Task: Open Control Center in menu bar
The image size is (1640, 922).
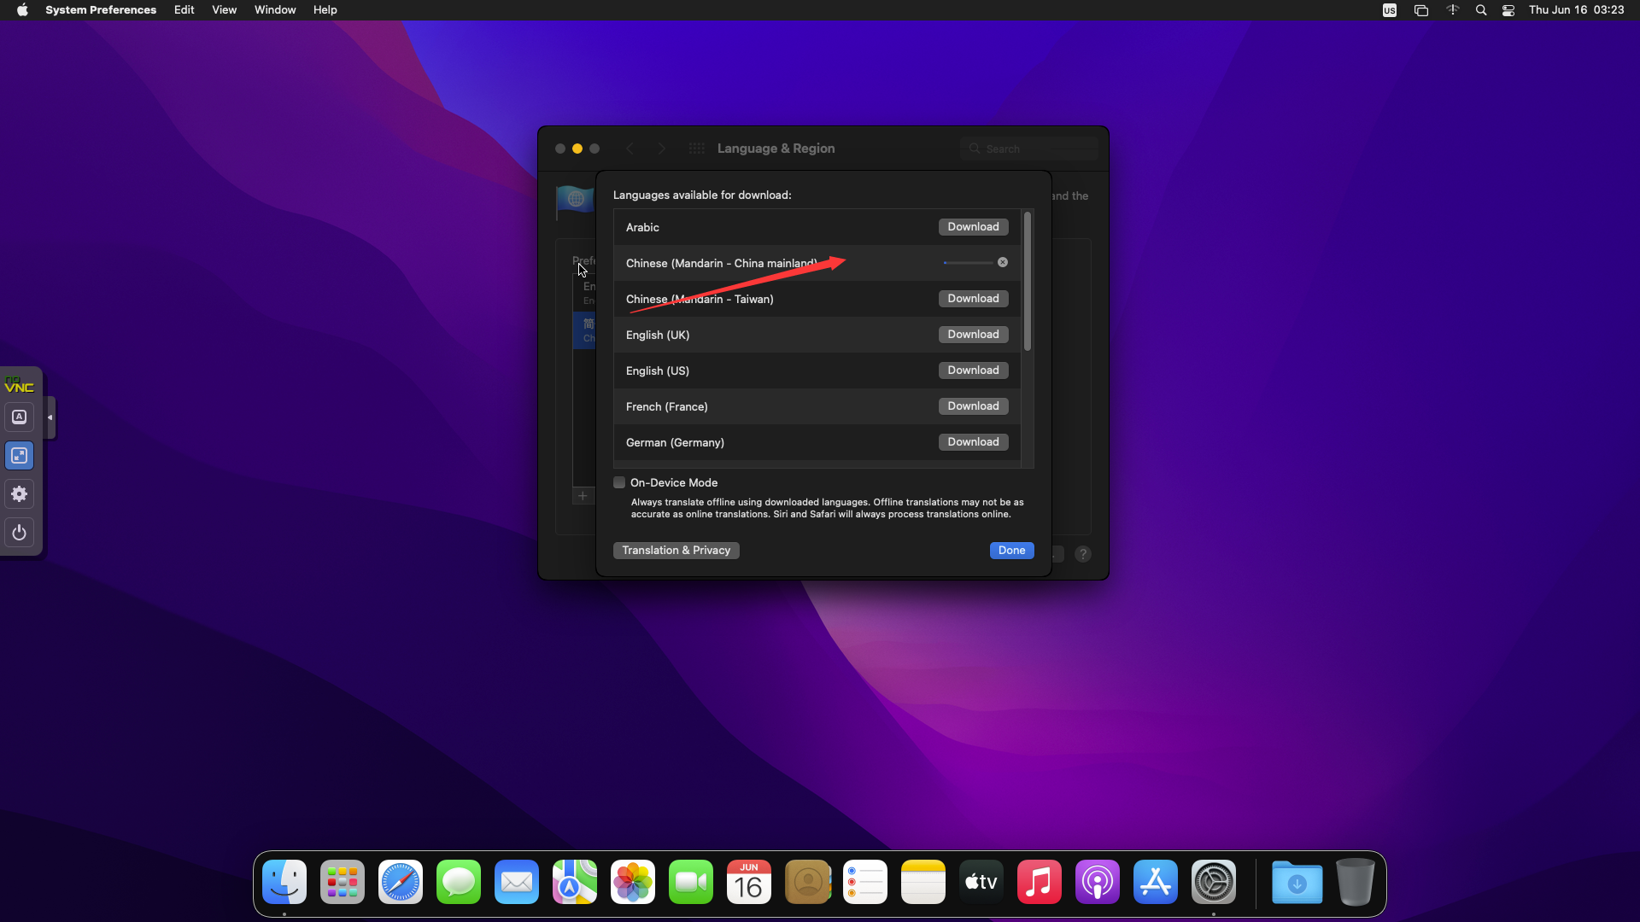Action: [1508, 10]
